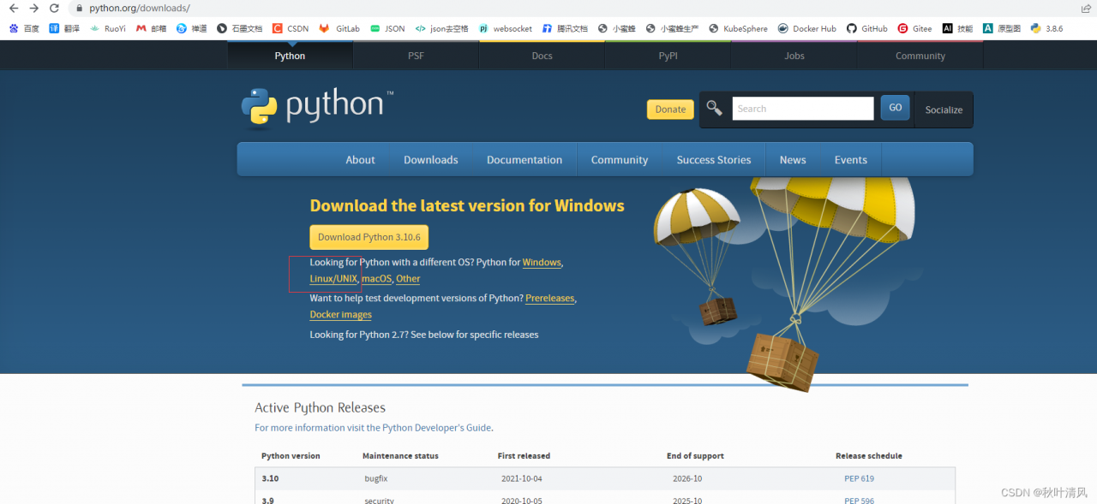1097x504 pixels.
Task: Select the Docs top tab
Action: click(x=542, y=56)
